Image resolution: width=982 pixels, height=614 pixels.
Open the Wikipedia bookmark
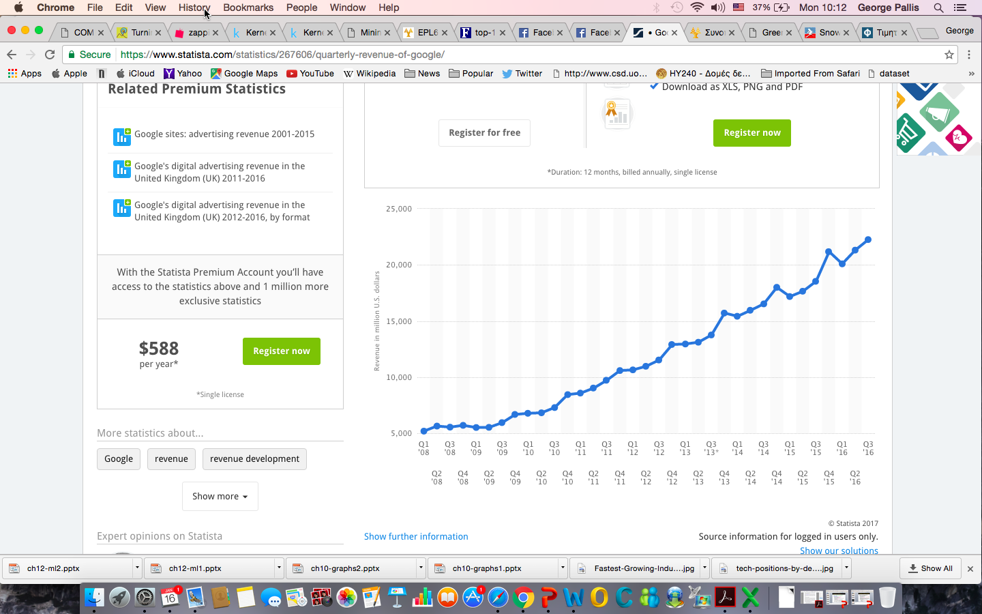pyautogui.click(x=370, y=74)
